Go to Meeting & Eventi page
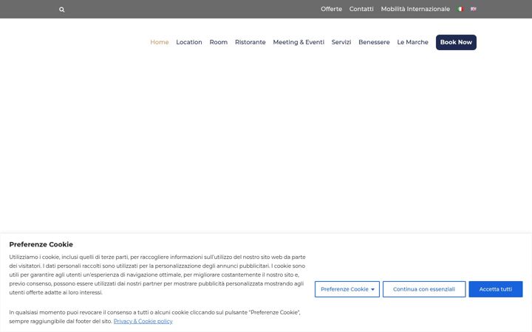Viewport: 532px width, 332px height. click(299, 42)
